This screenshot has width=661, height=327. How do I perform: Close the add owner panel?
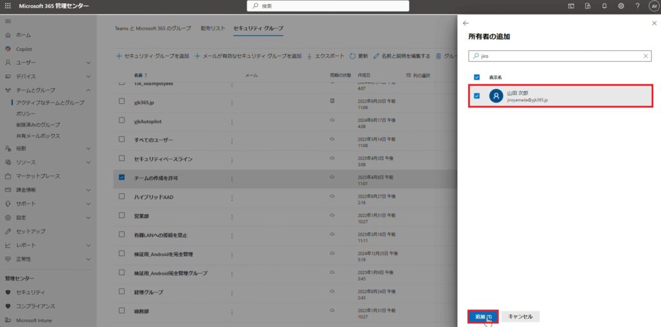point(654,23)
